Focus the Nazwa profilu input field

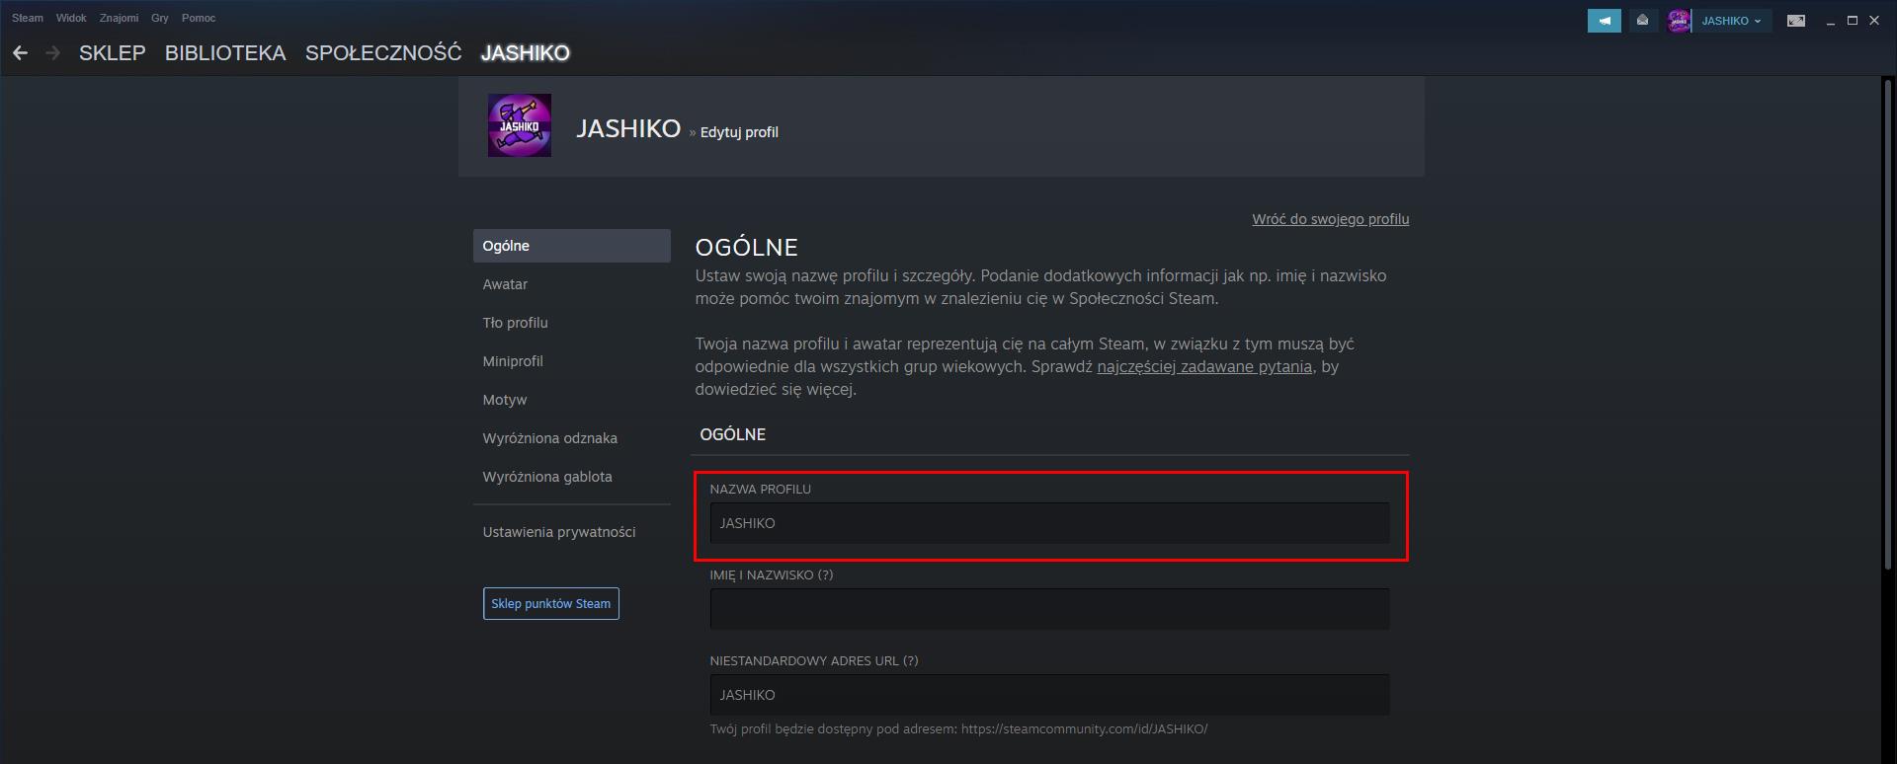[x=1049, y=523]
